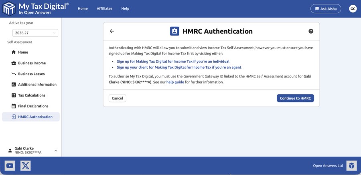Open the question mark help icon
361x175 pixels.
(x=311, y=31)
